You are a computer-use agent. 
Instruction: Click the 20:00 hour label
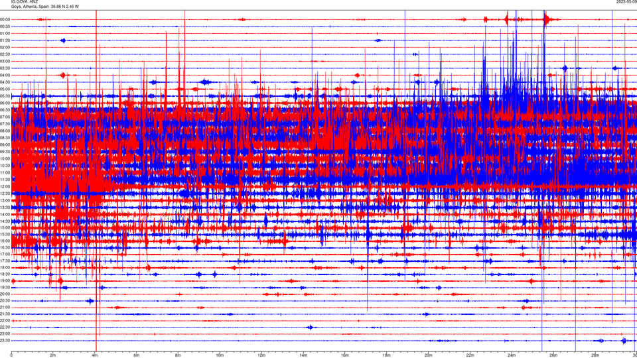[5, 294]
